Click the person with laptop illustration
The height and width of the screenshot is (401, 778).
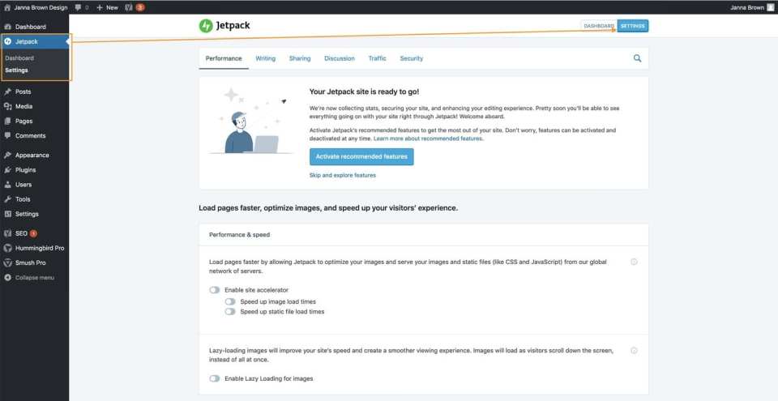[251, 122]
